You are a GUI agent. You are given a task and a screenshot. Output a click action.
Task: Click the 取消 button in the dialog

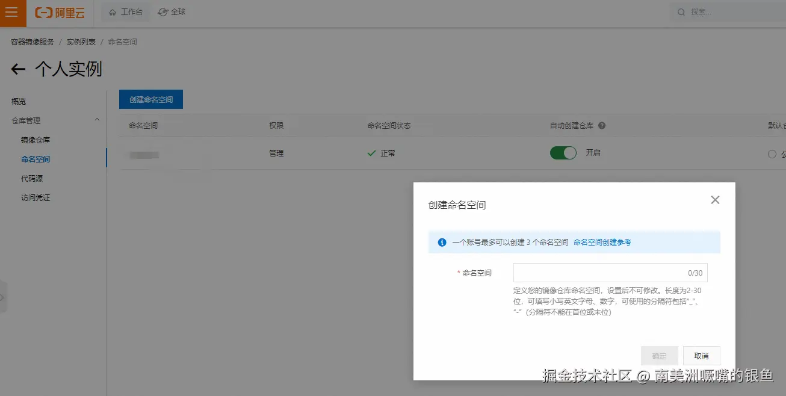pyautogui.click(x=701, y=356)
